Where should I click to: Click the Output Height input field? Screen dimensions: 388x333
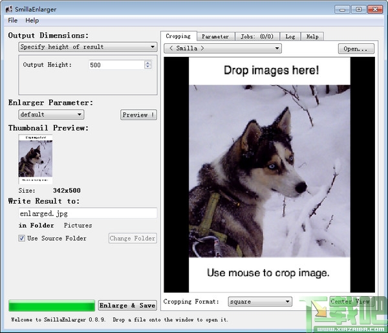point(116,65)
